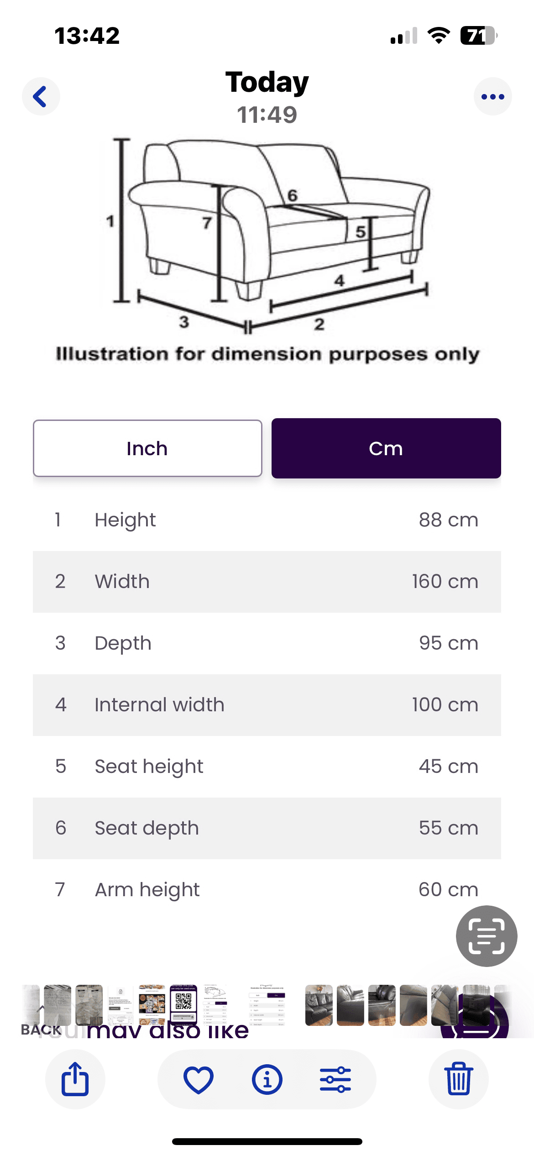Open the three-dot more options menu
Image resolution: width=534 pixels, height=1156 pixels.
[492, 96]
